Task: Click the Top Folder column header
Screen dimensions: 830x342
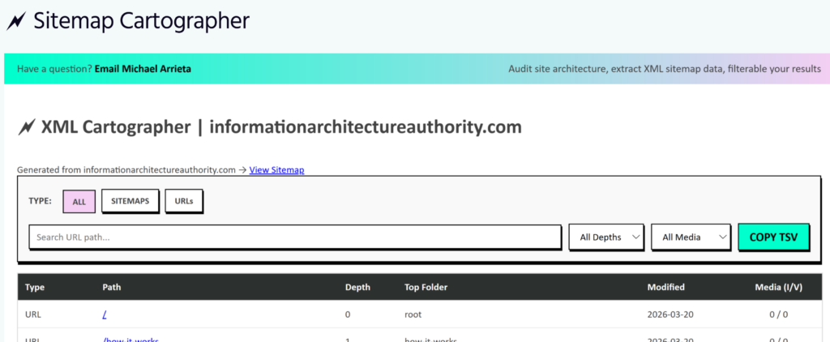Action: pos(426,288)
